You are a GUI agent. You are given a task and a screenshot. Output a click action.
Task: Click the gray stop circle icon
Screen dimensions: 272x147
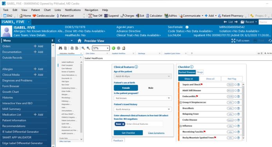click(118, 48)
